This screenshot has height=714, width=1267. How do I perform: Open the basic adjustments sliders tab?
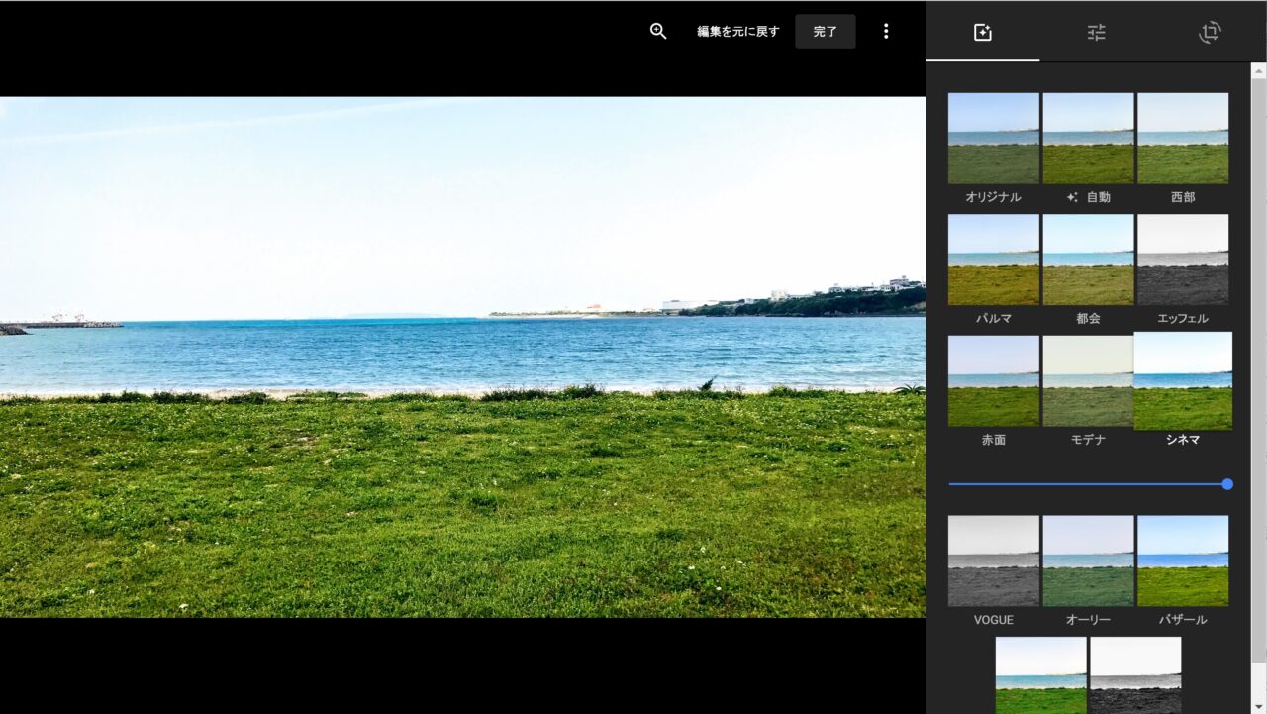click(x=1096, y=32)
